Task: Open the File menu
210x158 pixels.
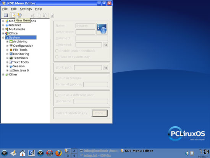Action: (5, 9)
